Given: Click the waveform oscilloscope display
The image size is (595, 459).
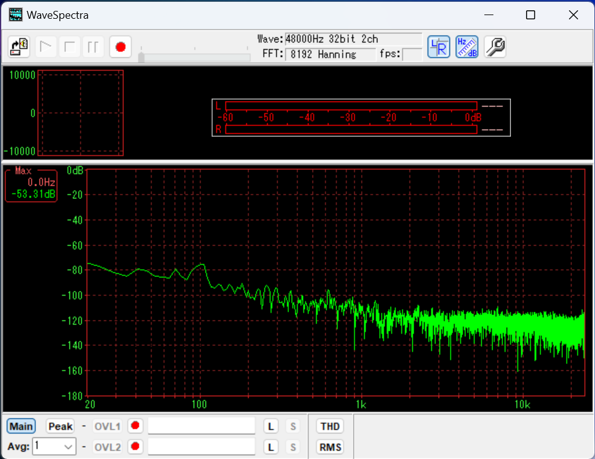Looking at the screenshot, I should tap(80, 112).
